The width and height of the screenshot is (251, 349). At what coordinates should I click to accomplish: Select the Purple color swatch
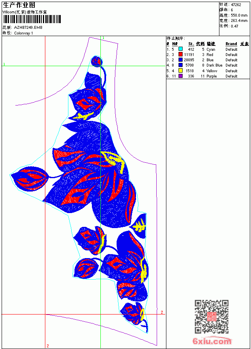coord(181,76)
